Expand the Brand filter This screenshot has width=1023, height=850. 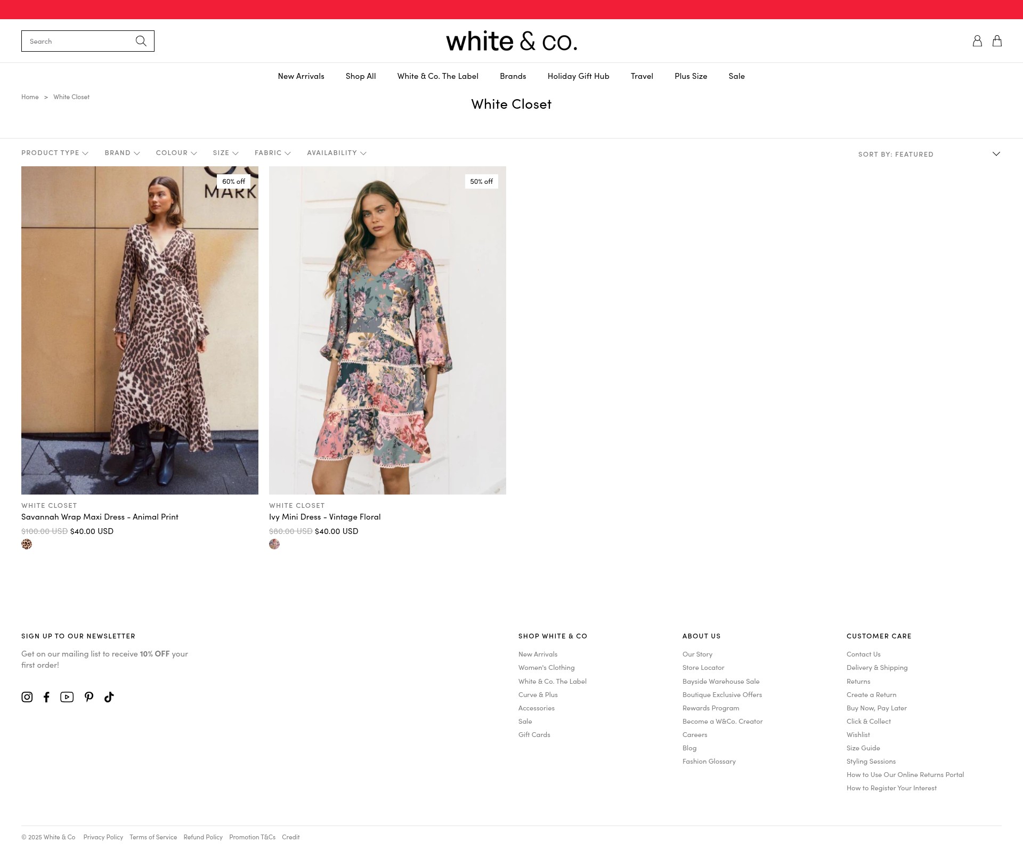(123, 153)
